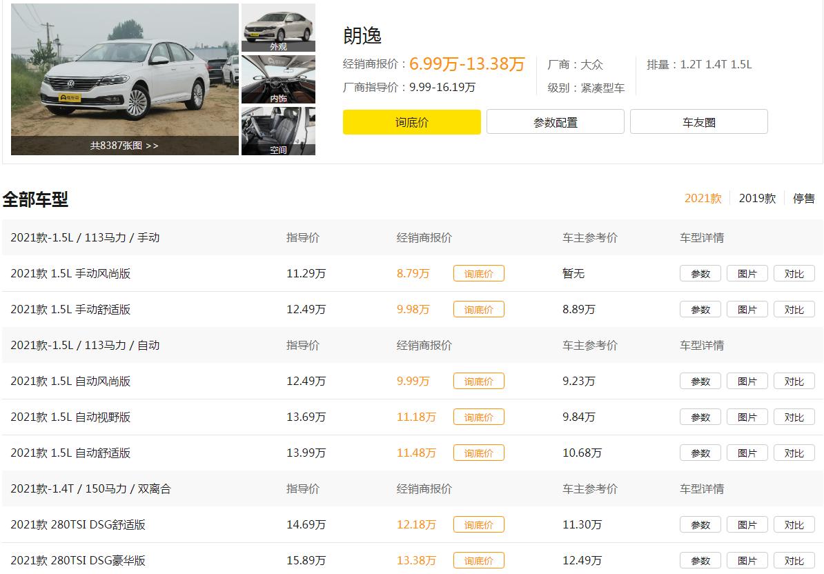This screenshot has height=574, width=824.
Task: View the 外观 exterior thumbnail
Action: [x=278, y=28]
